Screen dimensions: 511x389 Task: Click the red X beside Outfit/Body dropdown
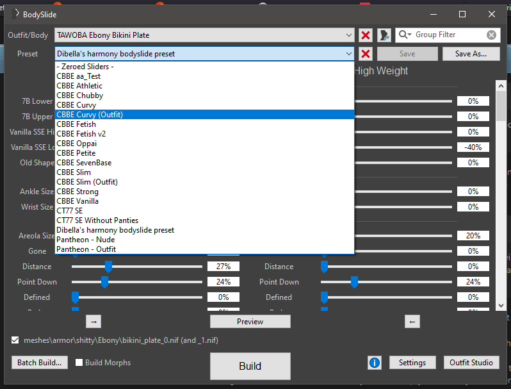coord(366,35)
